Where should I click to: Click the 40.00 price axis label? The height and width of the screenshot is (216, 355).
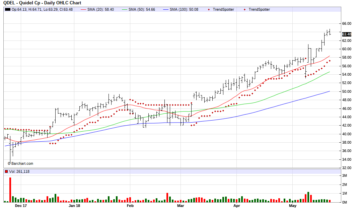click(347, 134)
